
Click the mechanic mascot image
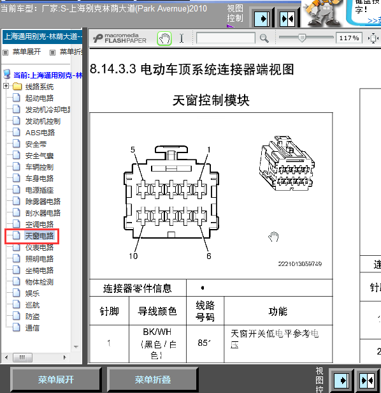coord(323,13)
